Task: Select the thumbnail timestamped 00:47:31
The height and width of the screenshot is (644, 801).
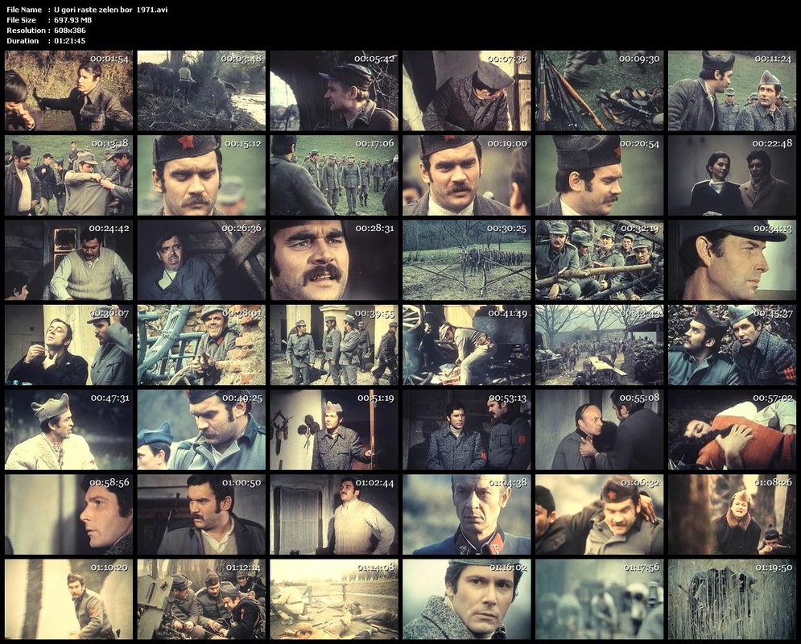Action: (68, 430)
